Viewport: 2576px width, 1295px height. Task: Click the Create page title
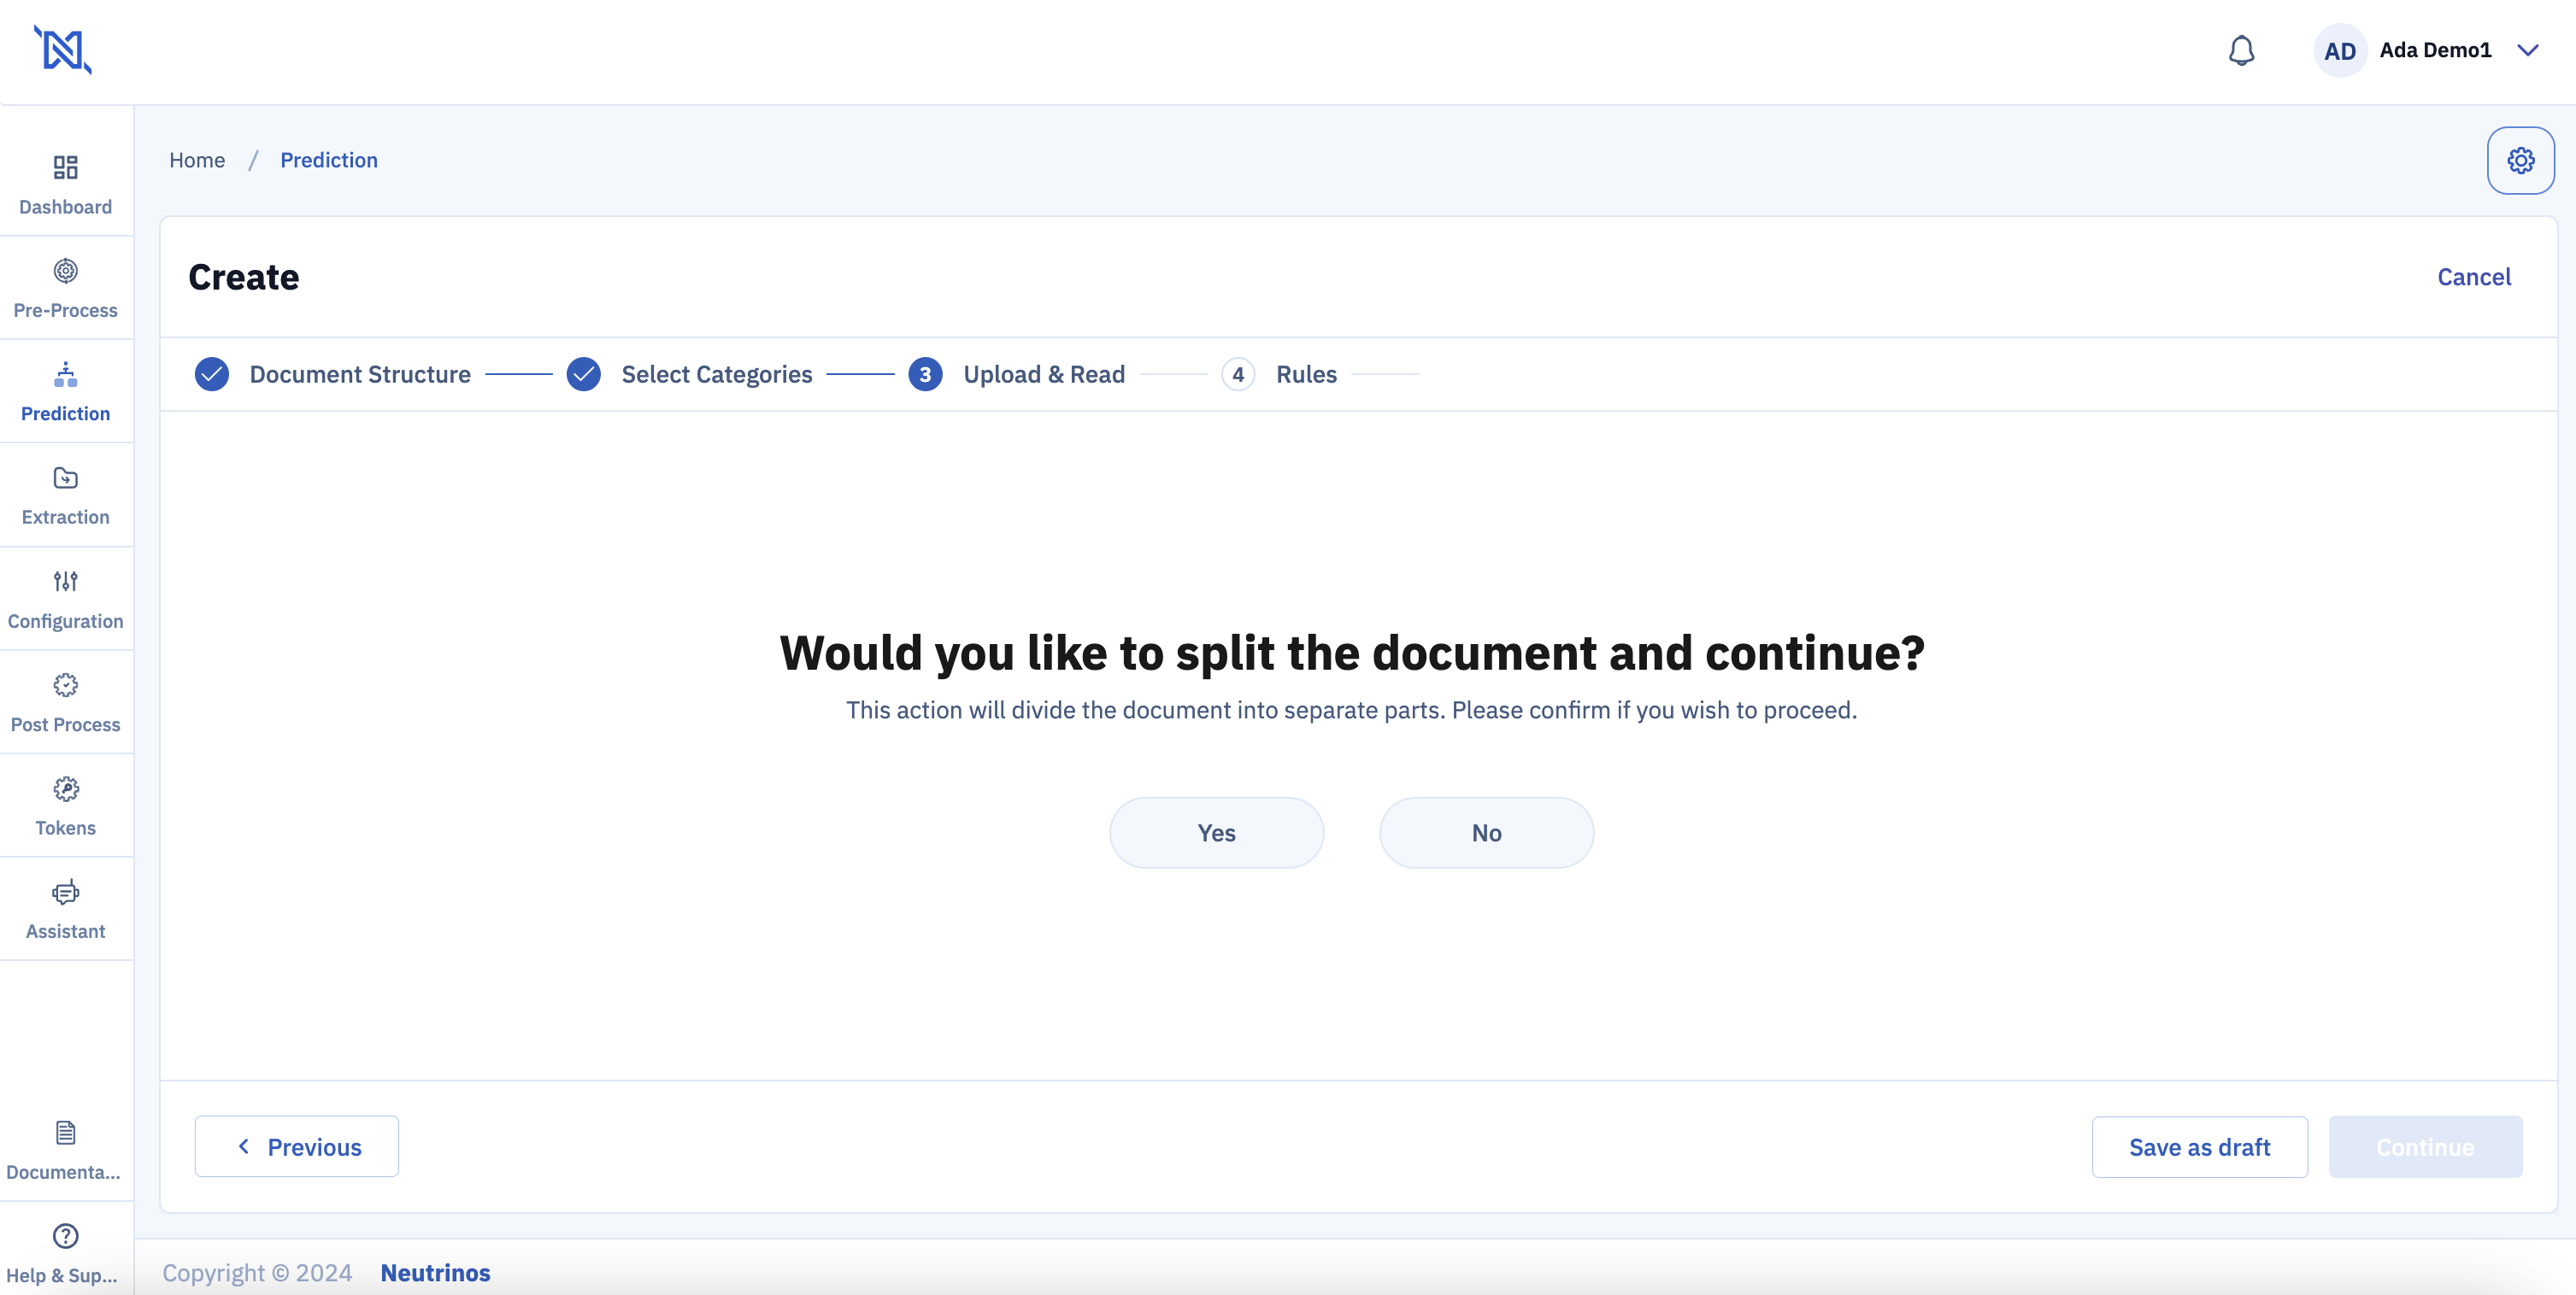(244, 277)
